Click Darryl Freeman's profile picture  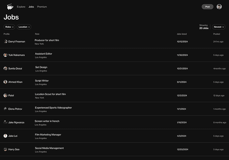click(5, 42)
